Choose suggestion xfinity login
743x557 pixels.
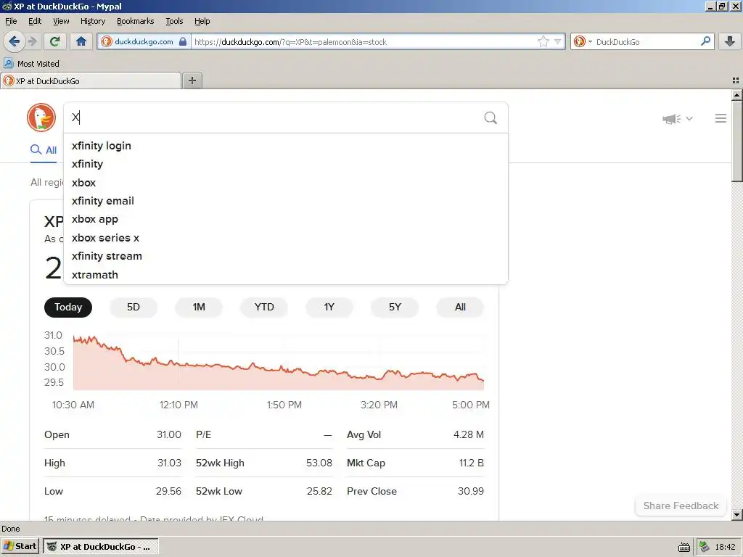pos(286,145)
